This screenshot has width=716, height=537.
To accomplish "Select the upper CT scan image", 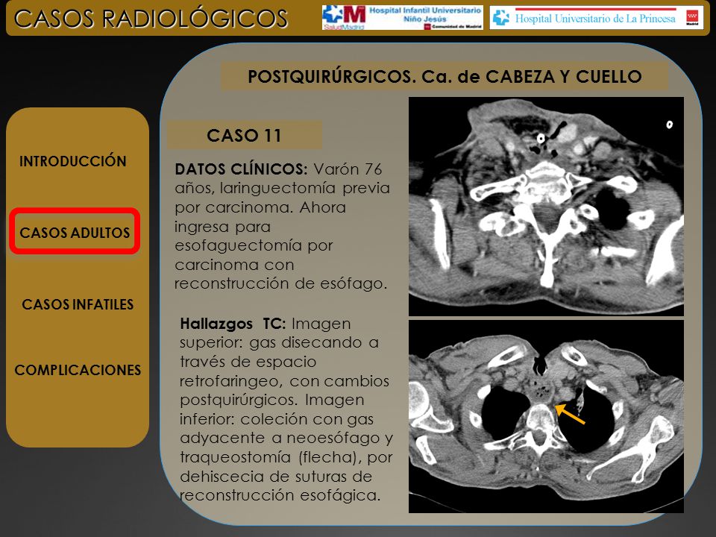I will tap(546, 206).
